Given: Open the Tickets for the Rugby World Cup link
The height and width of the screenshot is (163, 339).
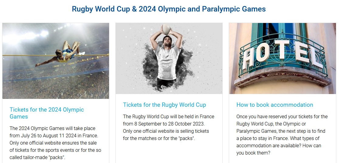Looking at the screenshot, I should pos(165,105).
